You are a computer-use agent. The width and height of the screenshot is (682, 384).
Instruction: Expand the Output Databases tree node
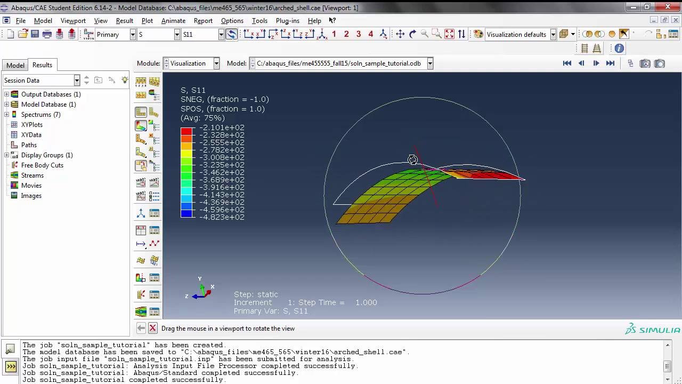click(x=6, y=94)
